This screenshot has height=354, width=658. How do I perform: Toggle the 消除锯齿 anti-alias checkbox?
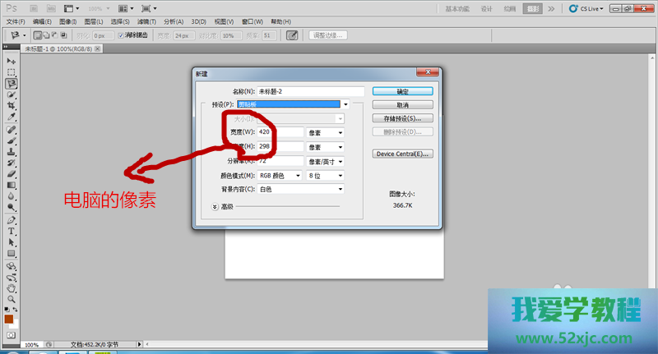pyautogui.click(x=122, y=36)
